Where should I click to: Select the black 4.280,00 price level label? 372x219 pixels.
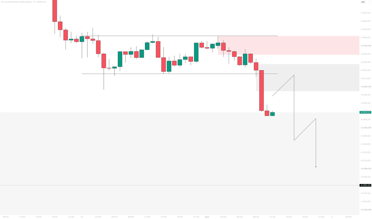(365, 185)
